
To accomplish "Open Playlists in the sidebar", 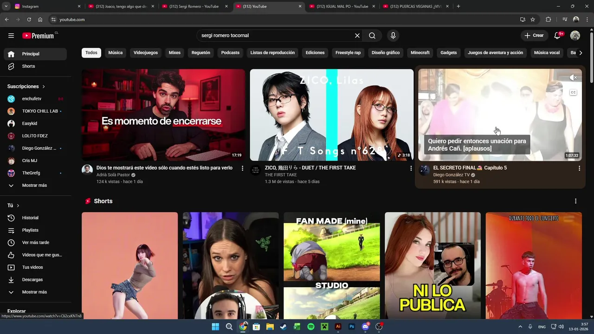I will coord(35,230).
